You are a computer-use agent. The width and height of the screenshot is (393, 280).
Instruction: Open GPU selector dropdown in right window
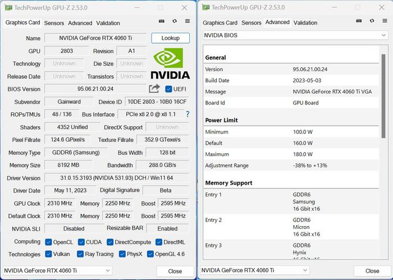tap(255, 270)
